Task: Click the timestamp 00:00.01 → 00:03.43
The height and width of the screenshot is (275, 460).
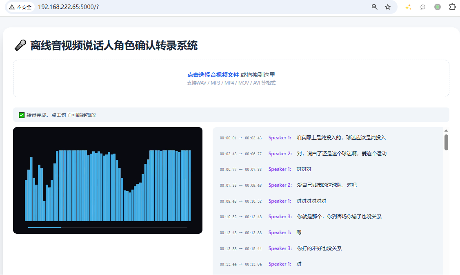Action: pos(240,138)
